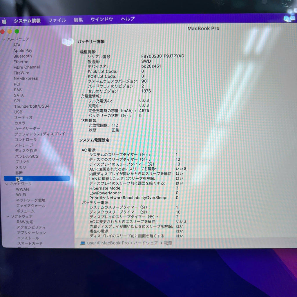The height and width of the screenshot is (297, 297).
Task: Open the Apple menu
Action: [4, 21]
